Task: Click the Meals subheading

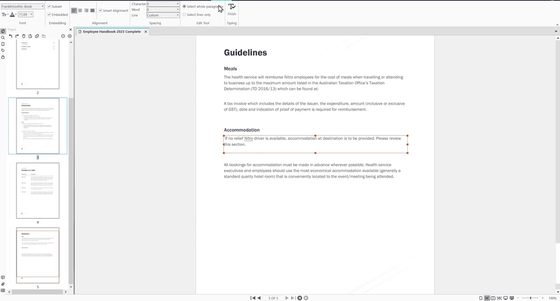Action: tap(231, 69)
